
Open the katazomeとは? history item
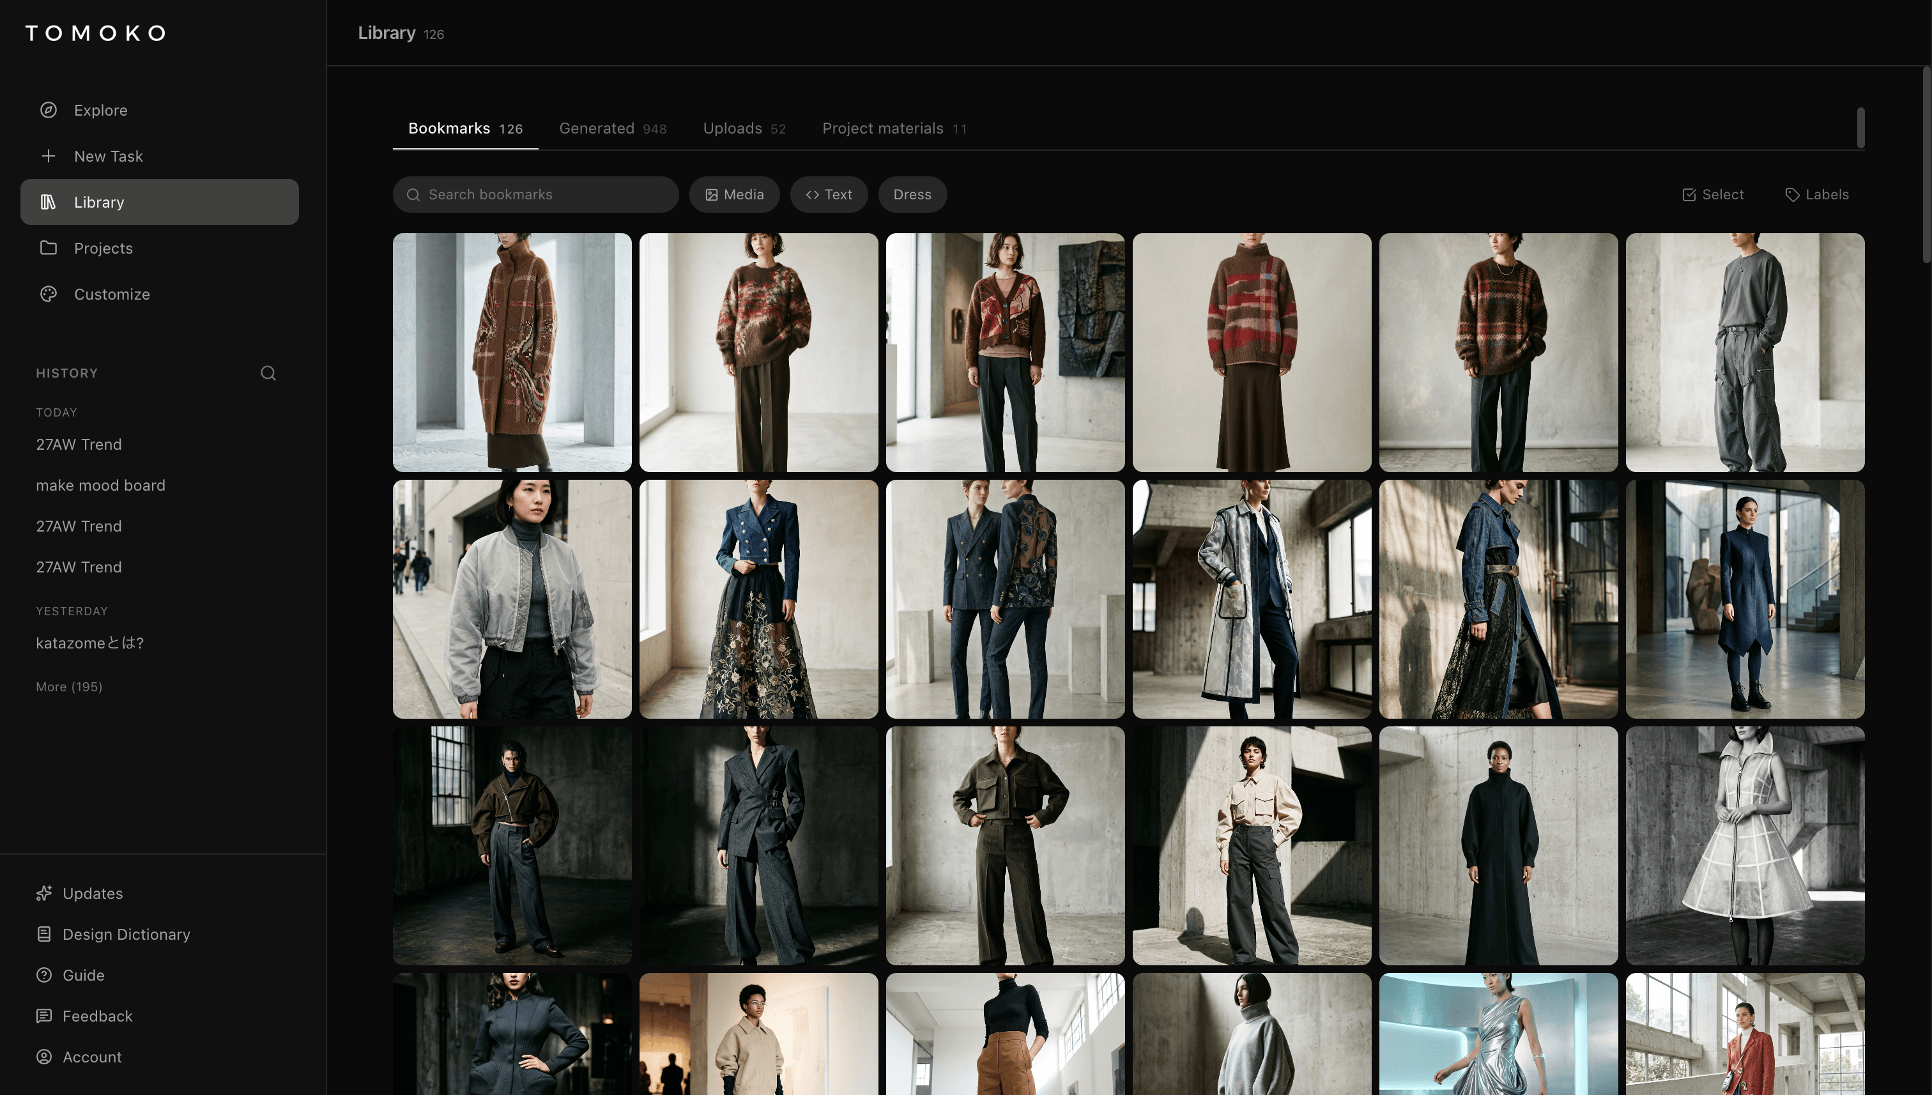click(x=89, y=643)
